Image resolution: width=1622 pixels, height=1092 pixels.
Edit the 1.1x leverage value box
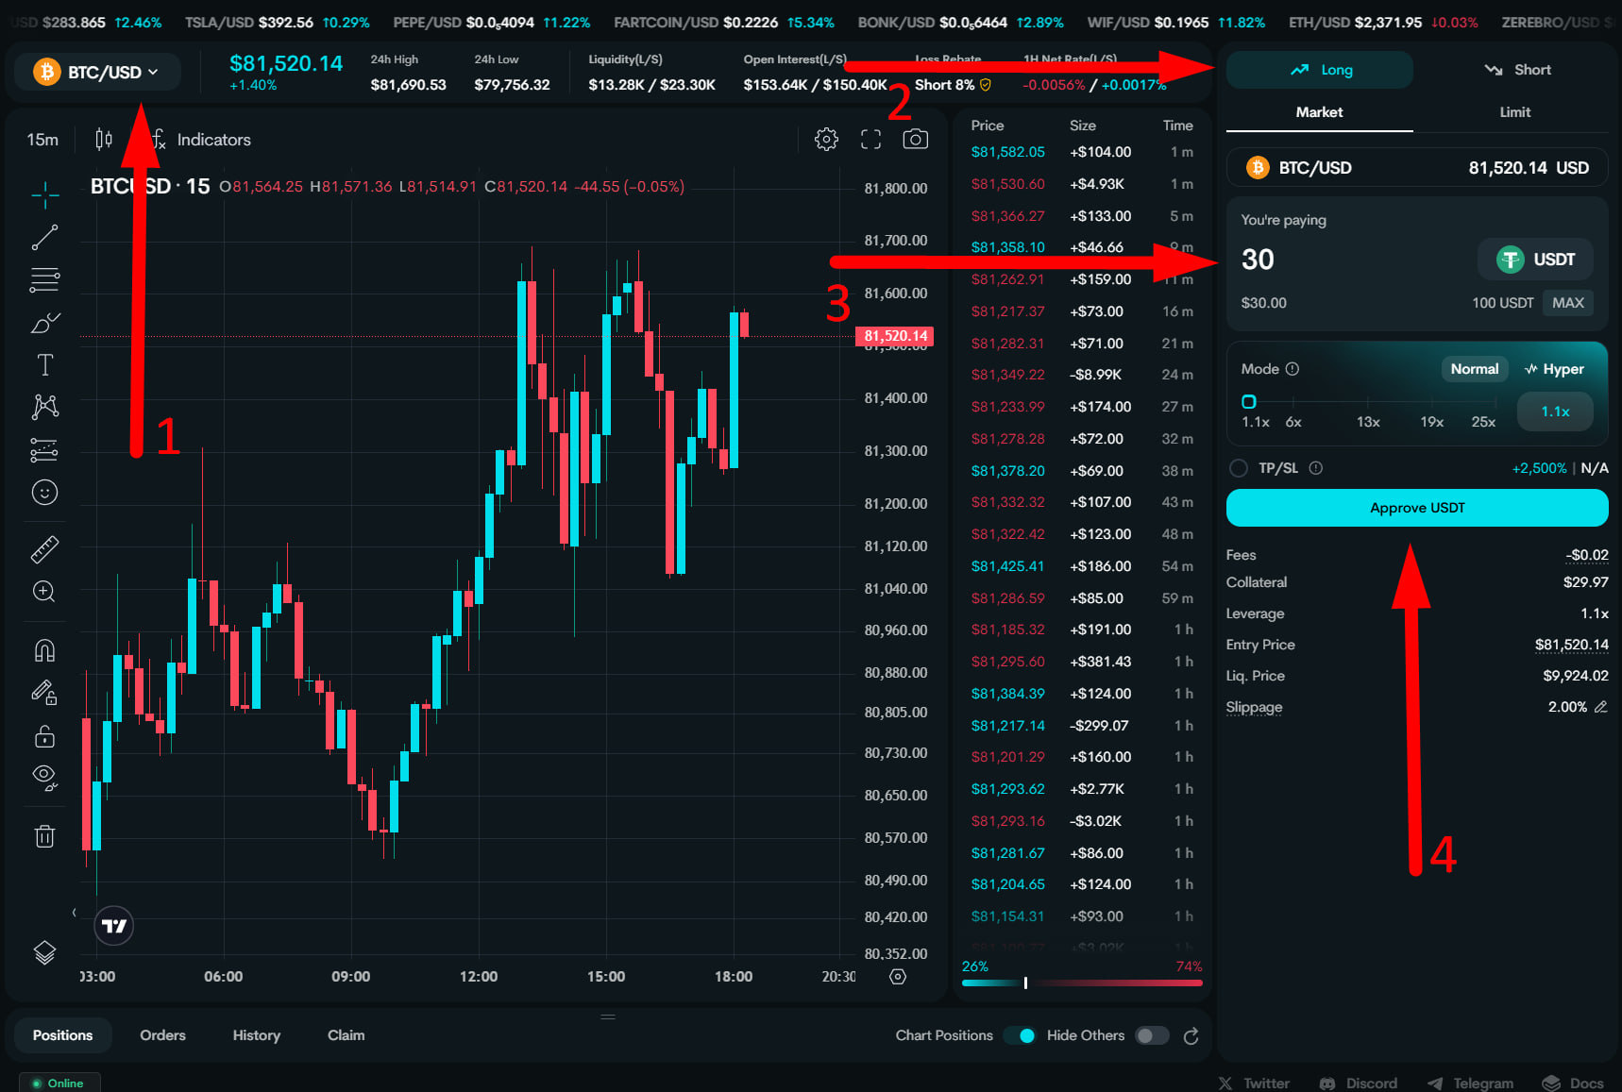pos(1555,412)
